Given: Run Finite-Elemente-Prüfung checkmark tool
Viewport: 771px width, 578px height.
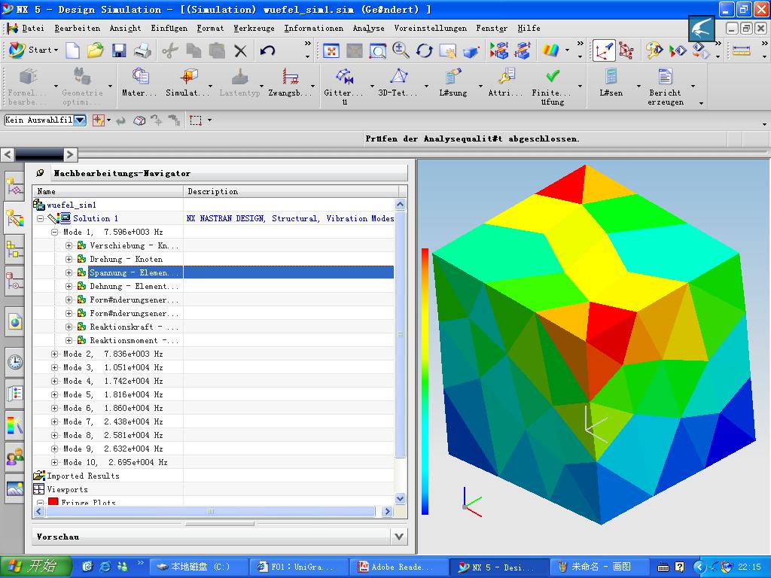Looking at the screenshot, I should pyautogui.click(x=552, y=87).
